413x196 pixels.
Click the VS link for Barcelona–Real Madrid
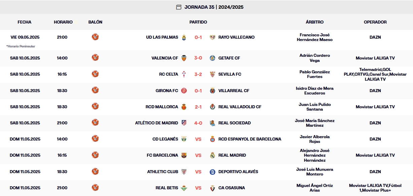point(198,155)
